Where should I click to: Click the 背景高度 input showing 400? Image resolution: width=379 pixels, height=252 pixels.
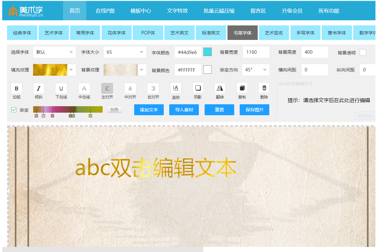tap(315, 52)
